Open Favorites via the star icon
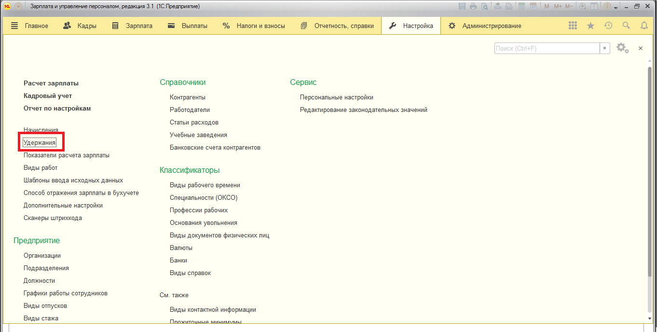 (x=590, y=26)
